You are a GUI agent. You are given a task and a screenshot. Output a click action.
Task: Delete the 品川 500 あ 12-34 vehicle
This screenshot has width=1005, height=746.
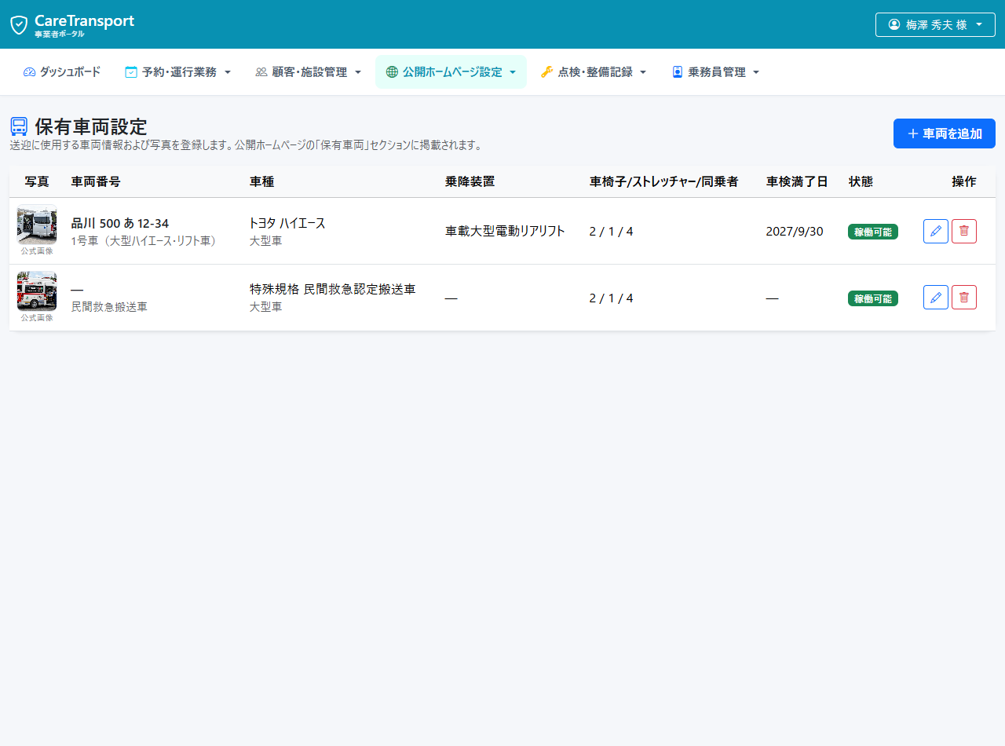point(964,232)
